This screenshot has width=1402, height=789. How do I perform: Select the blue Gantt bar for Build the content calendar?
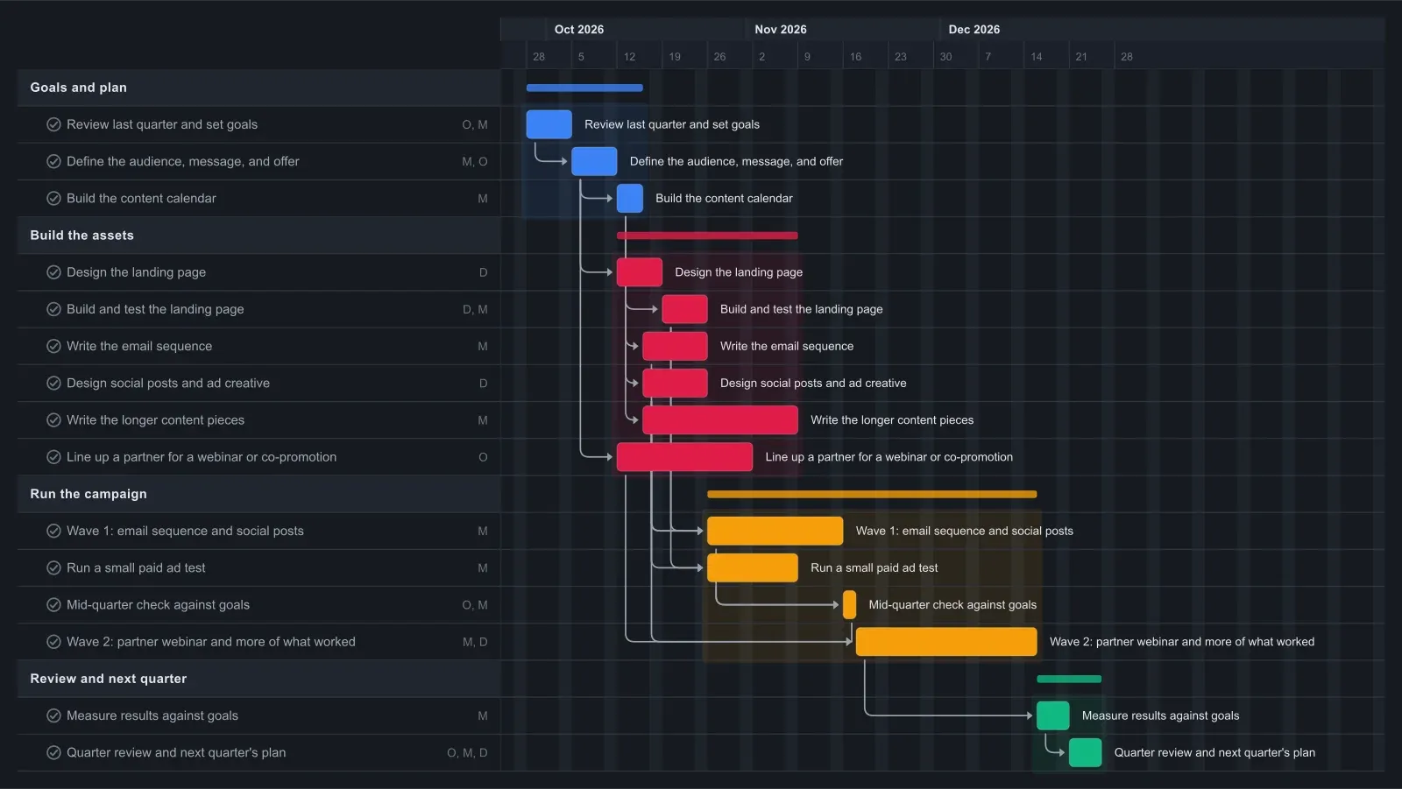tap(630, 198)
